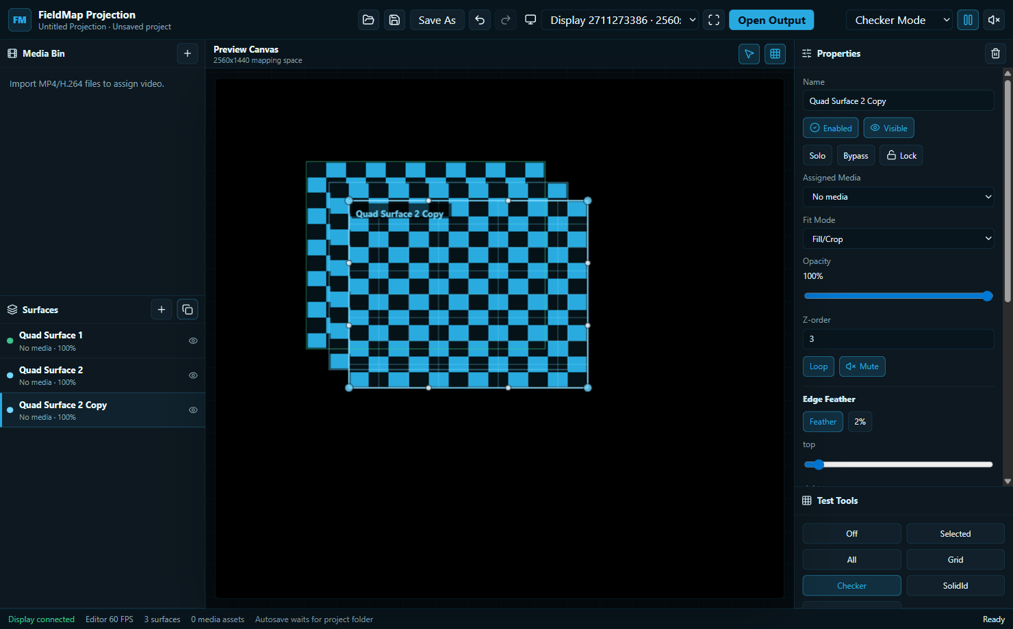Screen dimensions: 1013x629
Task: Add media with plus in Media Bin
Action: coord(188,53)
